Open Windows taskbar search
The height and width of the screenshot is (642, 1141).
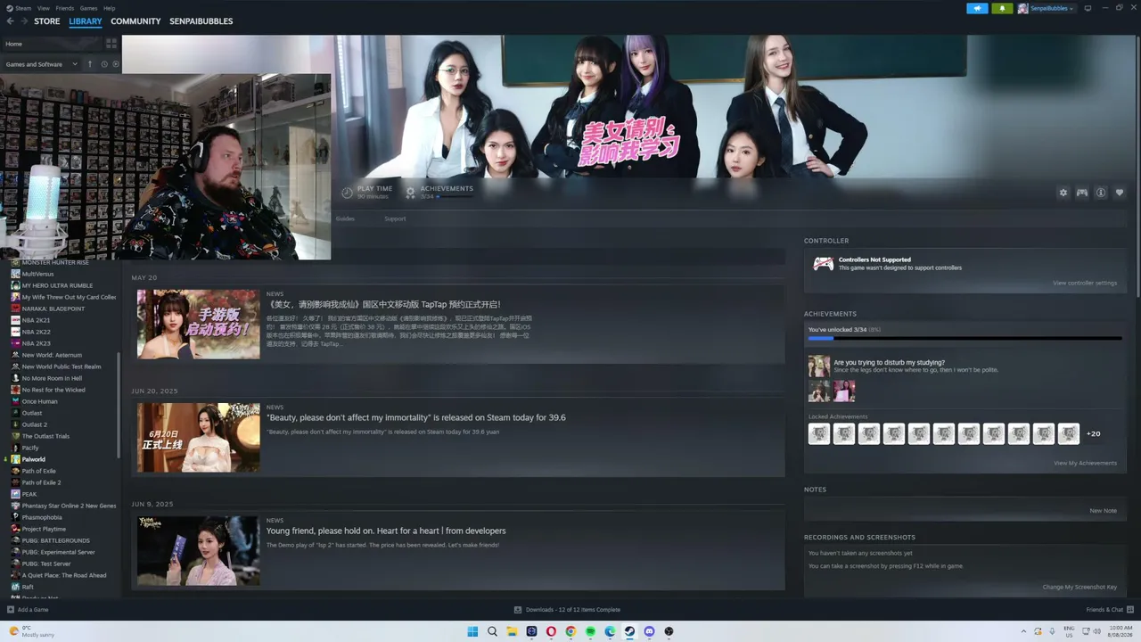point(492,631)
